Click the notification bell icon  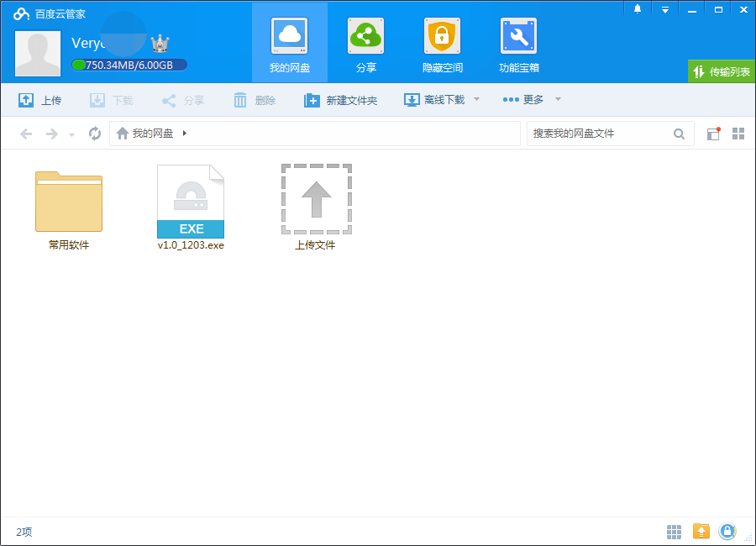[x=638, y=9]
